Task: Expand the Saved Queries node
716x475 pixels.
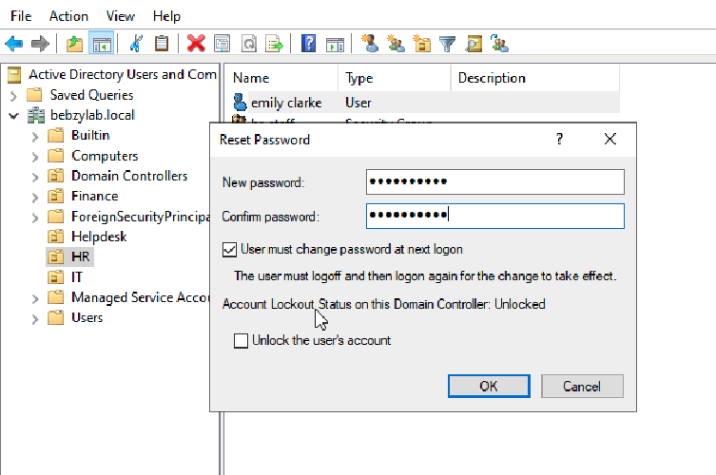Action: (x=13, y=96)
